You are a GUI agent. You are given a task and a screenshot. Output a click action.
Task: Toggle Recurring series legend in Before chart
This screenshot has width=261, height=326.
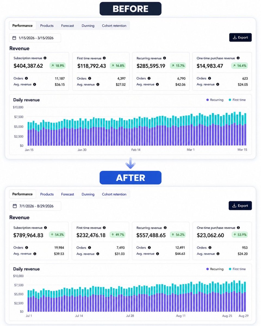215,100
